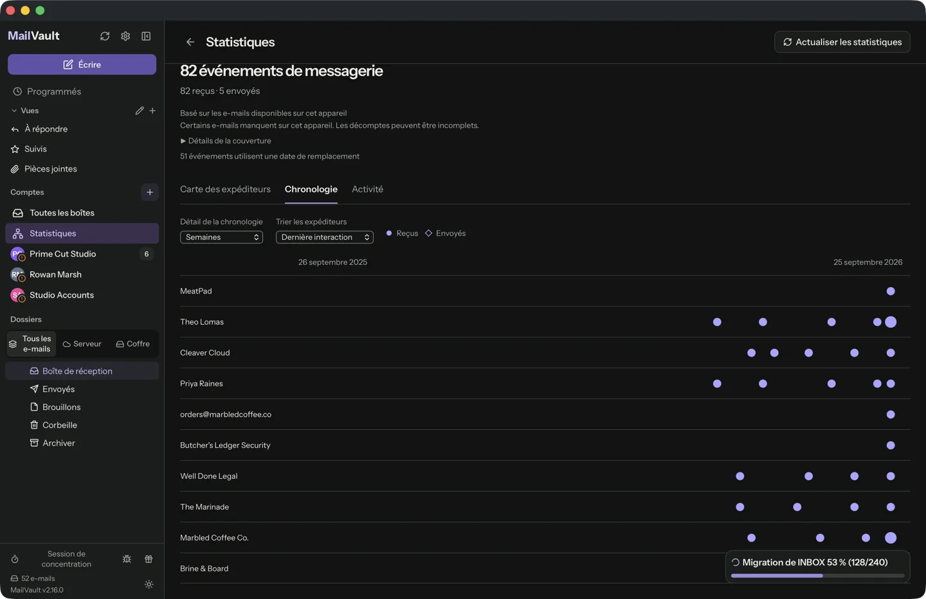926x599 pixels.
Task: Open the Brouillons folder
Action: 82,407
